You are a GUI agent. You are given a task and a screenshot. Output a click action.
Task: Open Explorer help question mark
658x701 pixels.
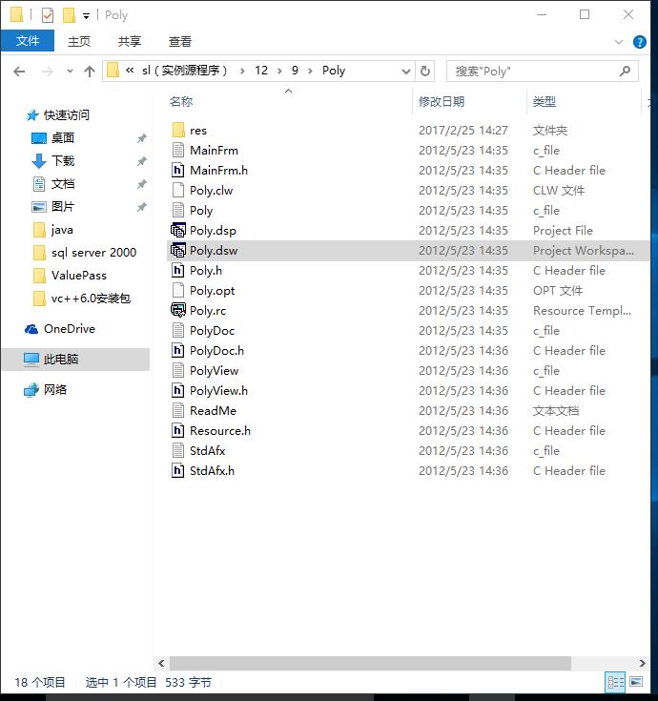[x=639, y=42]
